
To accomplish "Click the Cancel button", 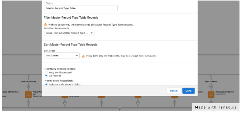I will point(174,91).
